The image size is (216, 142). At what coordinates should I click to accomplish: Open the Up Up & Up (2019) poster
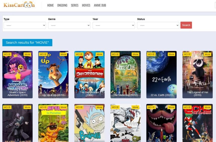pos(53,75)
